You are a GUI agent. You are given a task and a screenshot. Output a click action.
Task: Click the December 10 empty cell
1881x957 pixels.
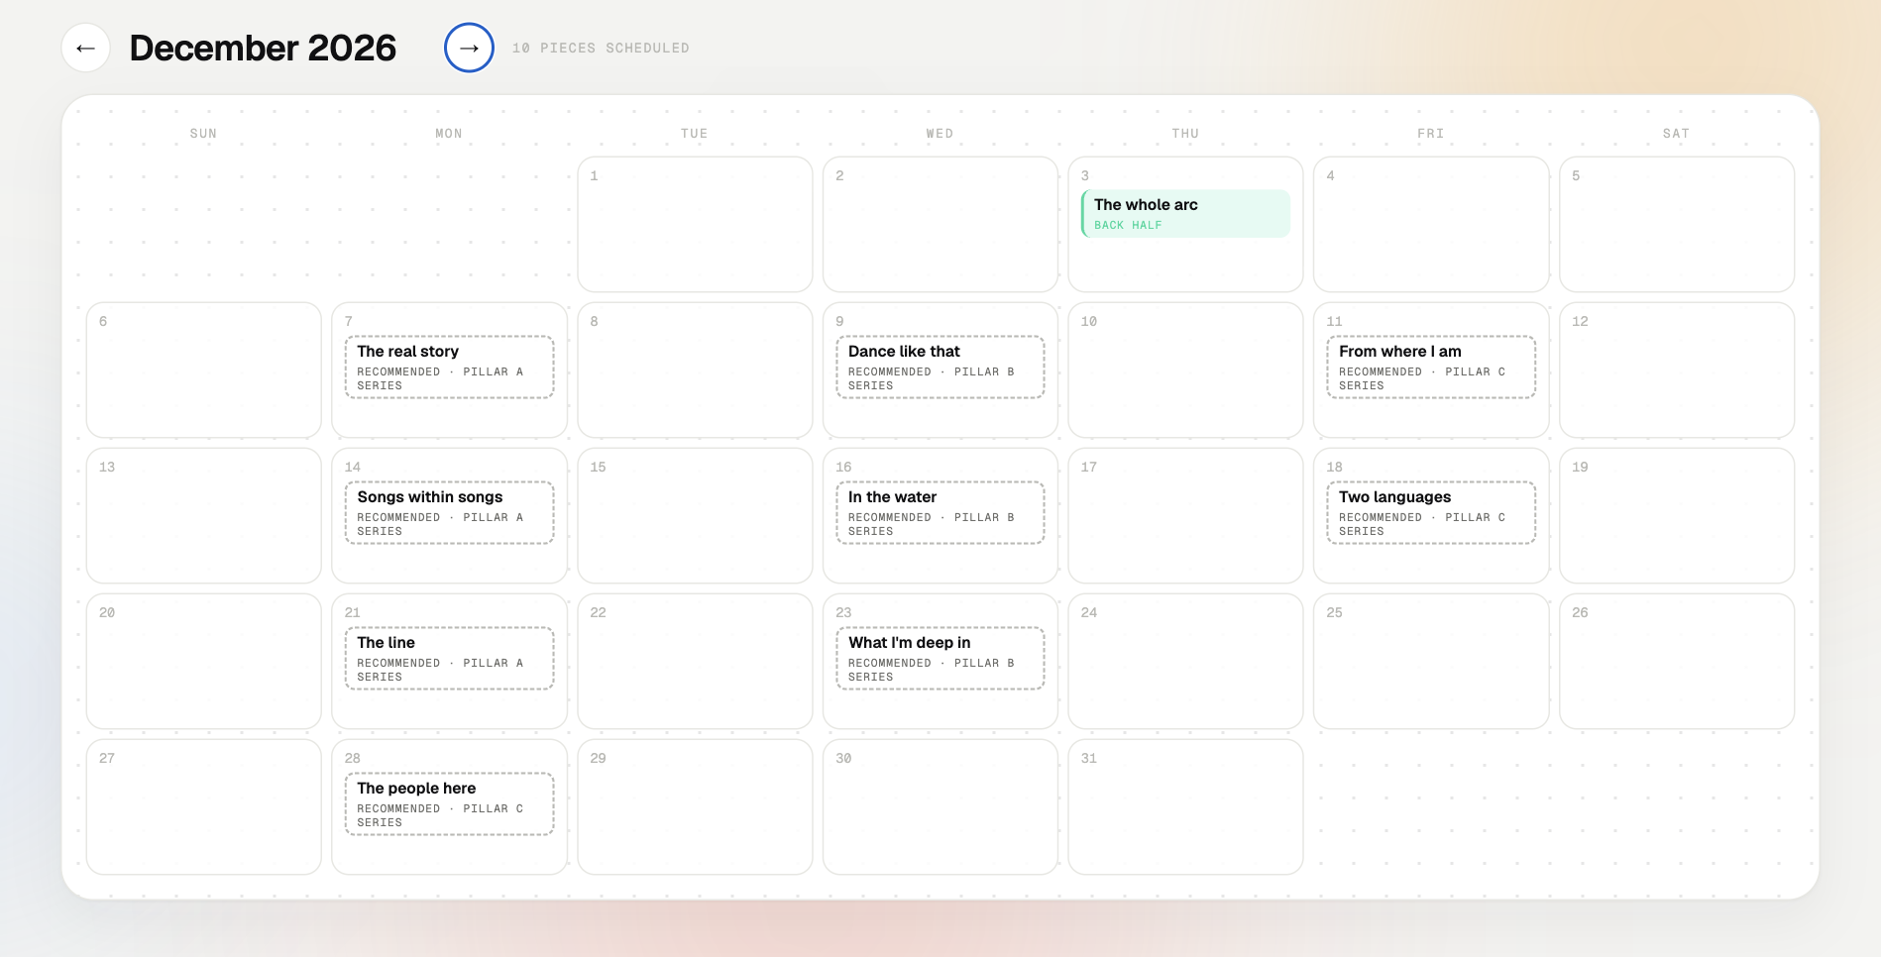tap(1185, 370)
